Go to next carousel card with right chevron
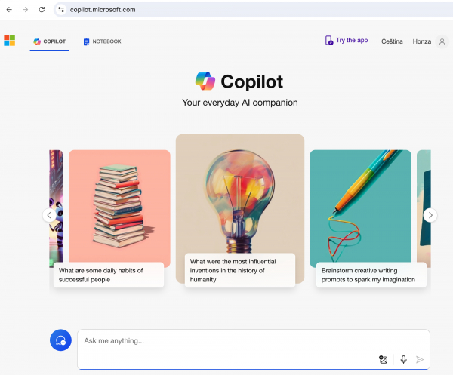 tap(430, 215)
